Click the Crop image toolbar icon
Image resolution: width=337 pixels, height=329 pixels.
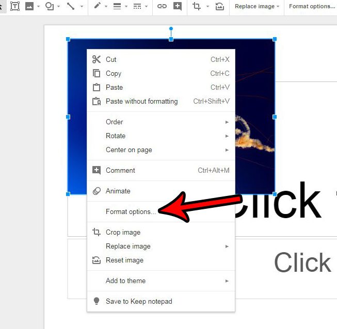(x=196, y=6)
